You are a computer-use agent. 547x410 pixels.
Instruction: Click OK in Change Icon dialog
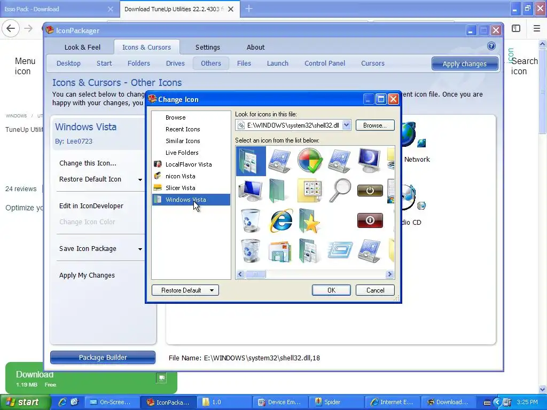pos(331,290)
